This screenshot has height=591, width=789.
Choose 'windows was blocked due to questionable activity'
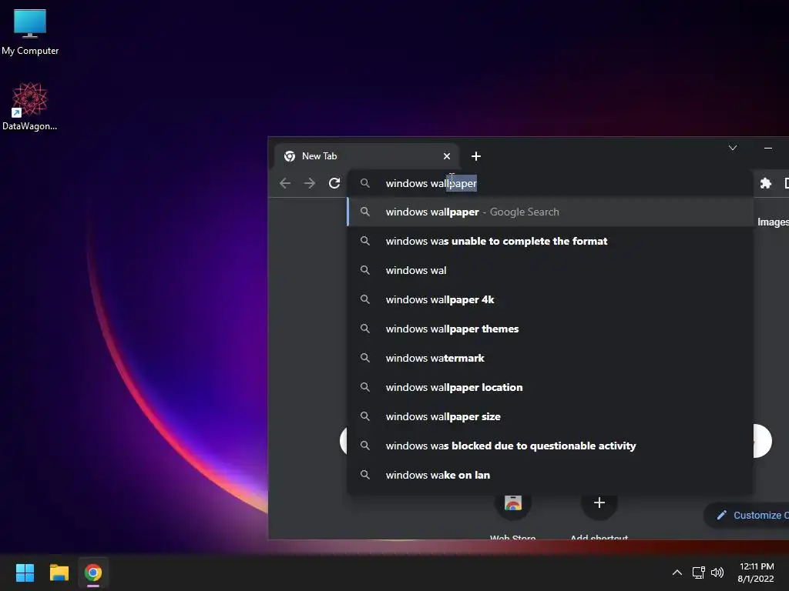point(550,446)
